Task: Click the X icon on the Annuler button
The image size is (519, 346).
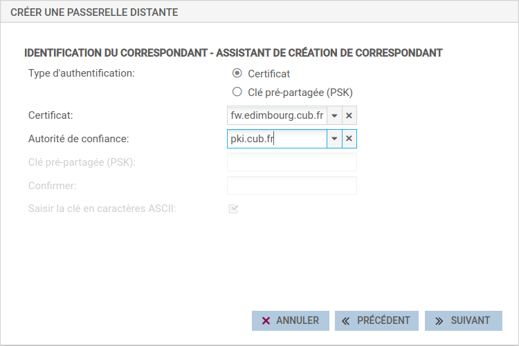Action: click(266, 320)
